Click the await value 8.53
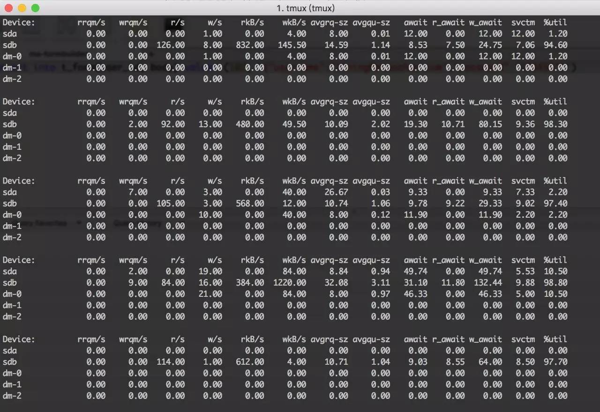 [x=418, y=45]
